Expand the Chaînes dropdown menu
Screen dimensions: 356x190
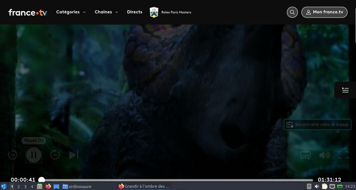106,12
